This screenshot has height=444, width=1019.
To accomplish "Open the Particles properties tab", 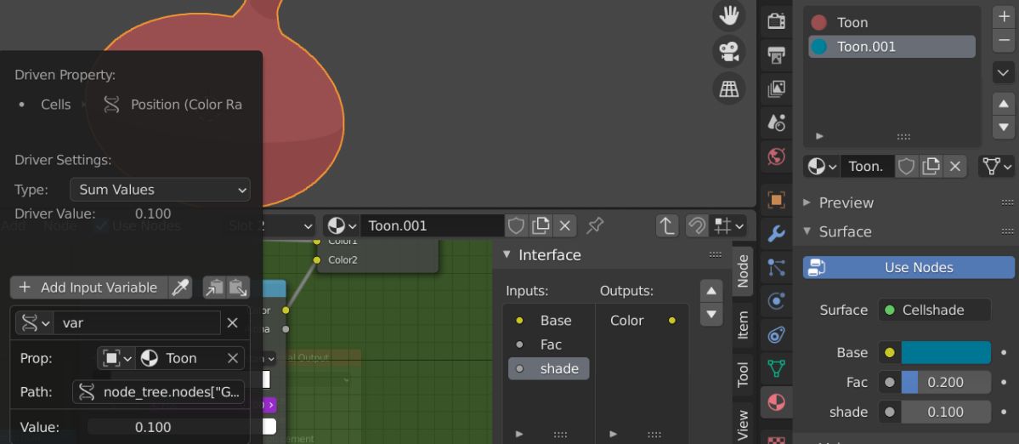I will tap(776, 267).
